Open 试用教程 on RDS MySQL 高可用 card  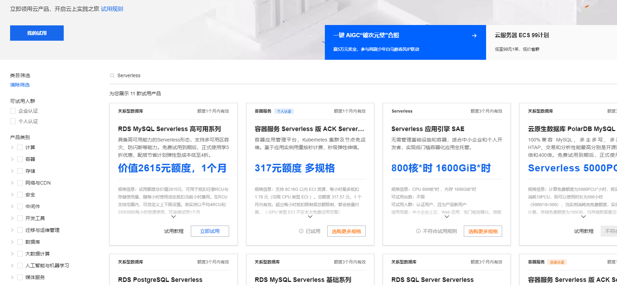[174, 231]
